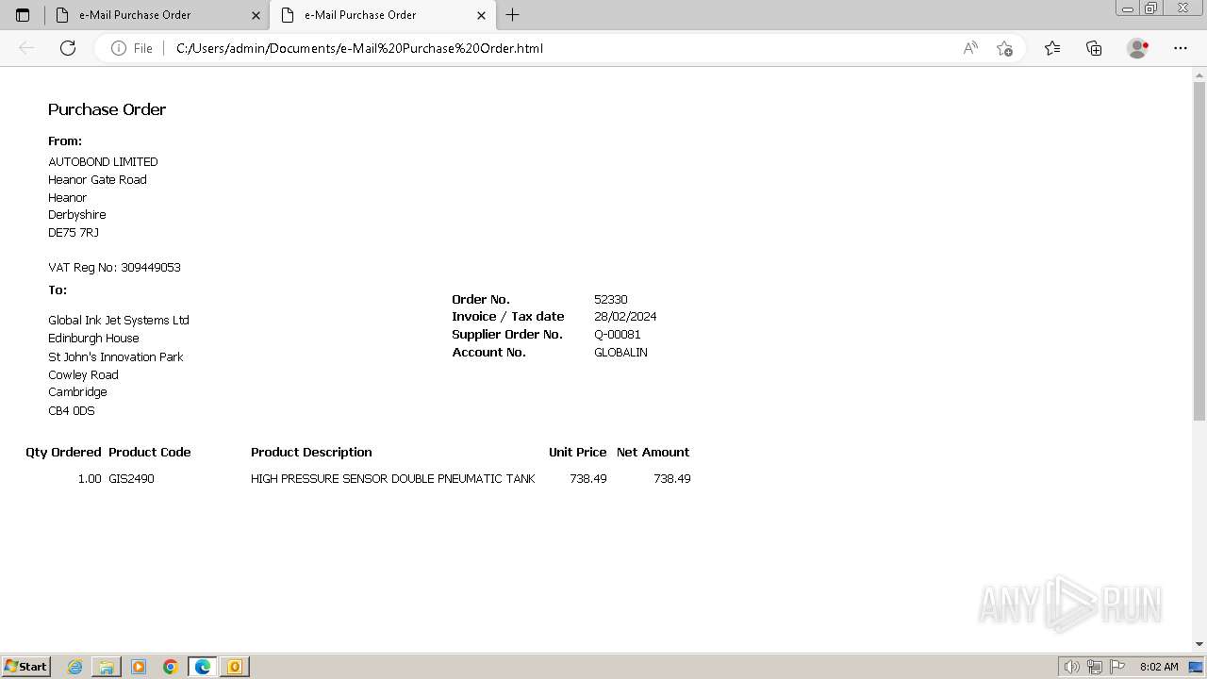The height and width of the screenshot is (679, 1207).
Task: Click scrollbar up arrow
Action: (x=1199, y=75)
